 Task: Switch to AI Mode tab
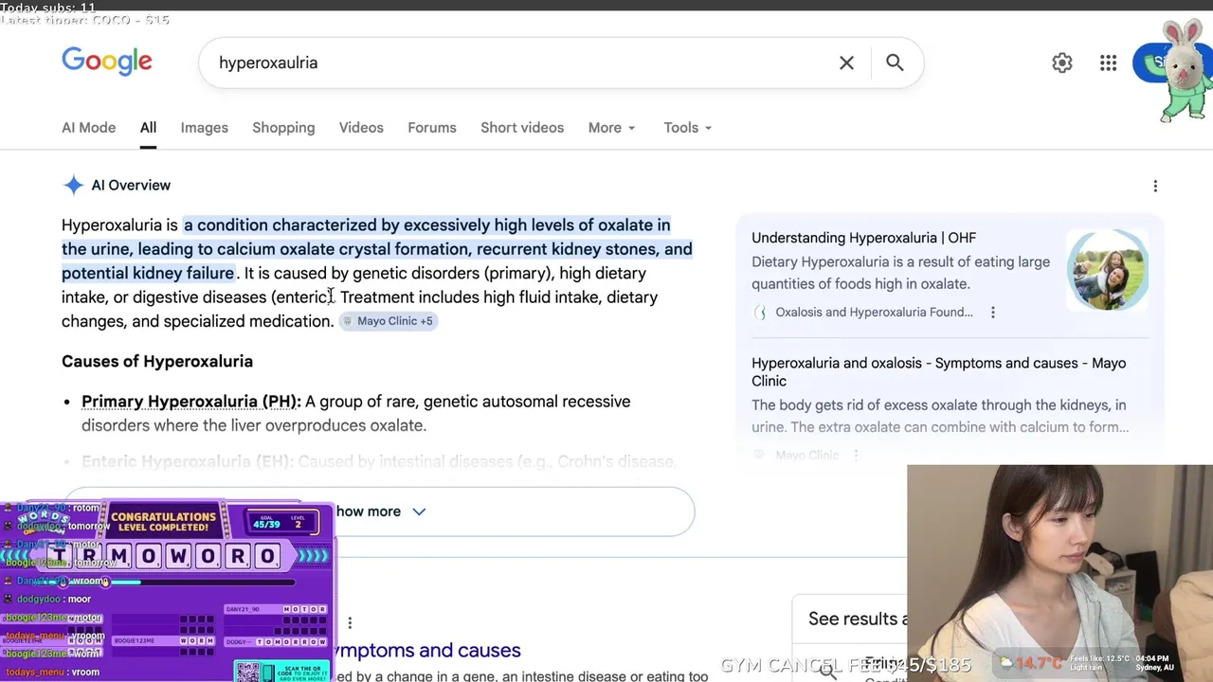tap(88, 128)
